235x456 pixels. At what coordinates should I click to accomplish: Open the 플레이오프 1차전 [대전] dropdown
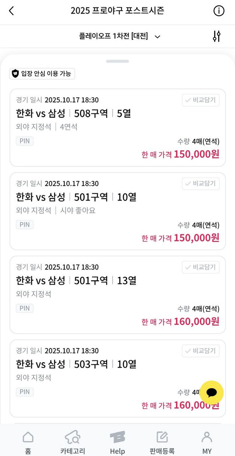117,36
